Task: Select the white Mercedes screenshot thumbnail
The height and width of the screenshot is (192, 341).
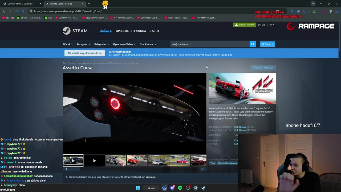Action: (x=158, y=161)
